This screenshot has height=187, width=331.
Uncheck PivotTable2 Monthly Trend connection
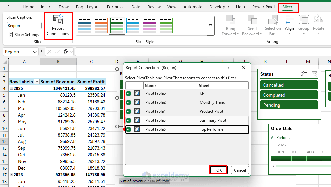(x=128, y=103)
